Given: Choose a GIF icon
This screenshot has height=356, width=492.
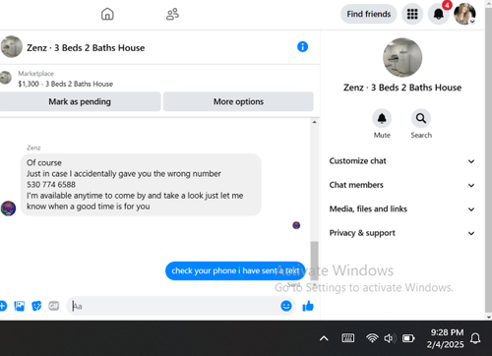Looking at the screenshot, I should [54, 306].
